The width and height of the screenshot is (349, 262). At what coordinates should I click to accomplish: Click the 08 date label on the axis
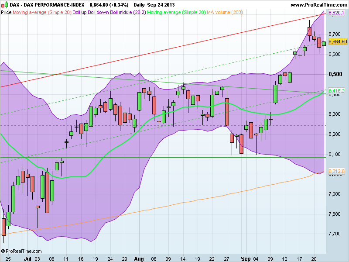pyautogui.click(x=51, y=259)
